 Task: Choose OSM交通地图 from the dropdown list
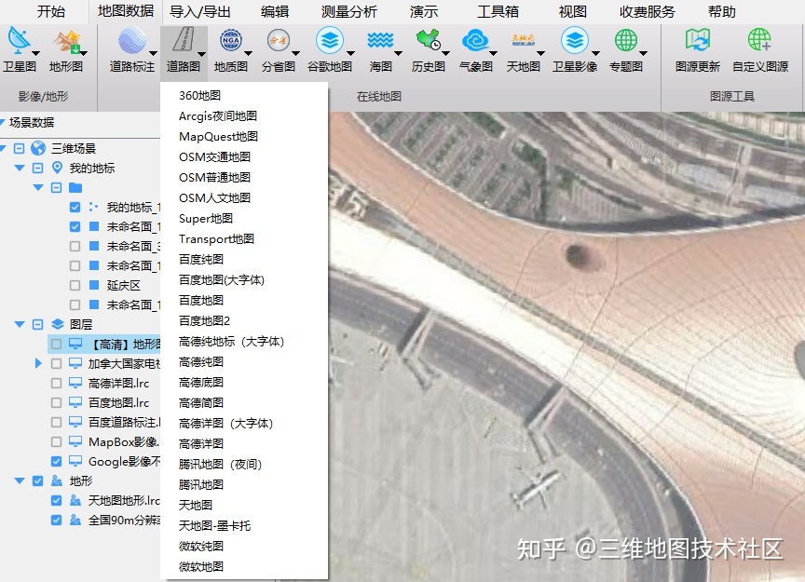point(214,157)
